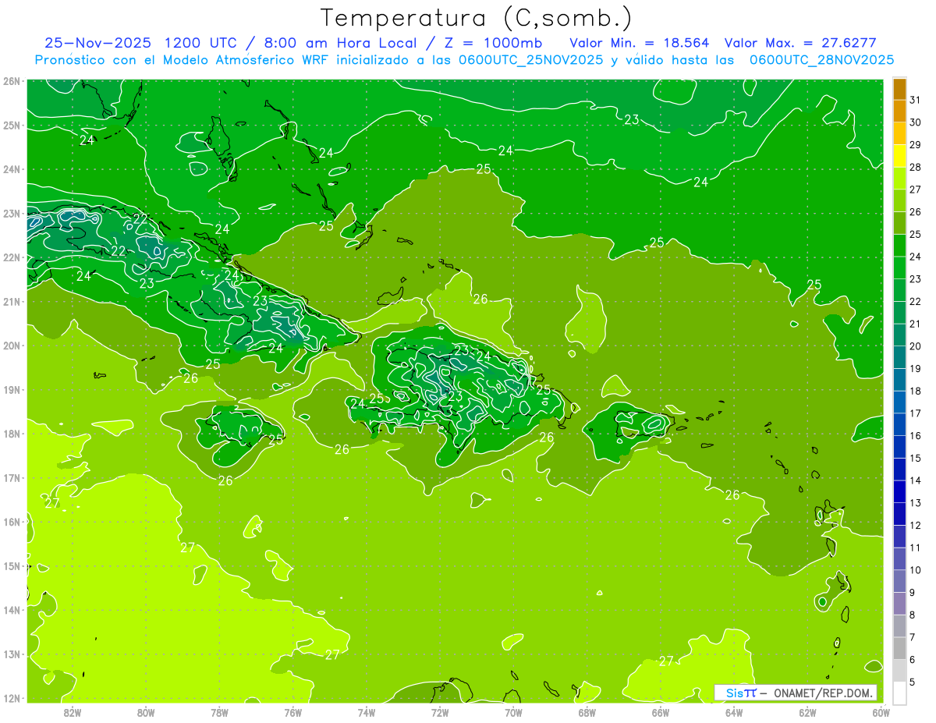Pick the yellow legend swatch between 28 and 29

[x=900, y=156]
